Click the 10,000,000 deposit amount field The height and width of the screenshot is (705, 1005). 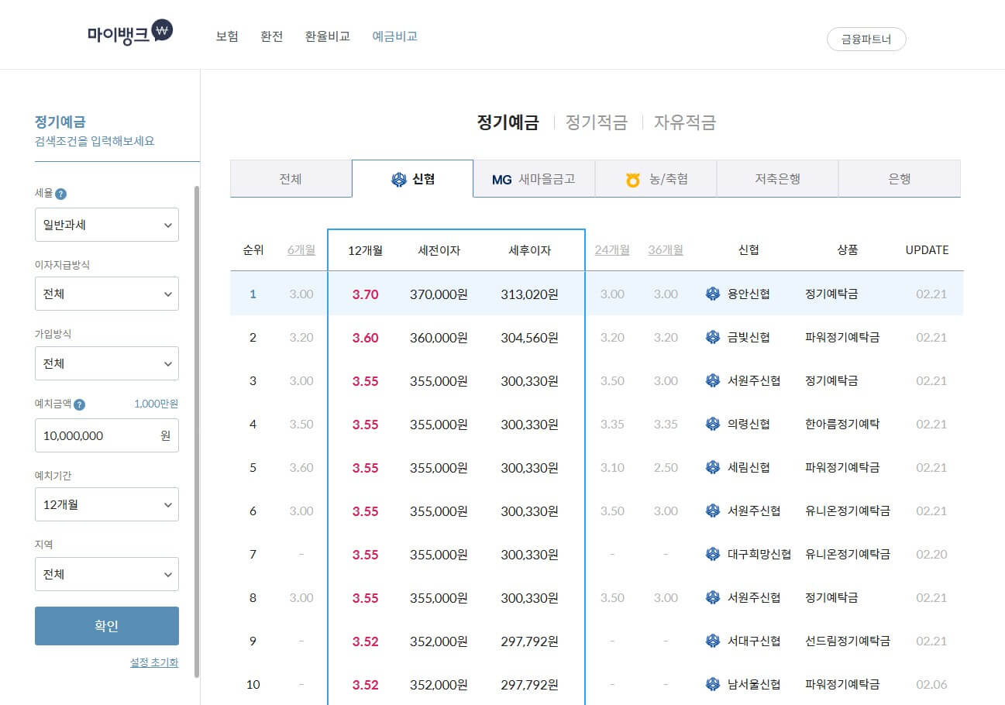pos(106,435)
